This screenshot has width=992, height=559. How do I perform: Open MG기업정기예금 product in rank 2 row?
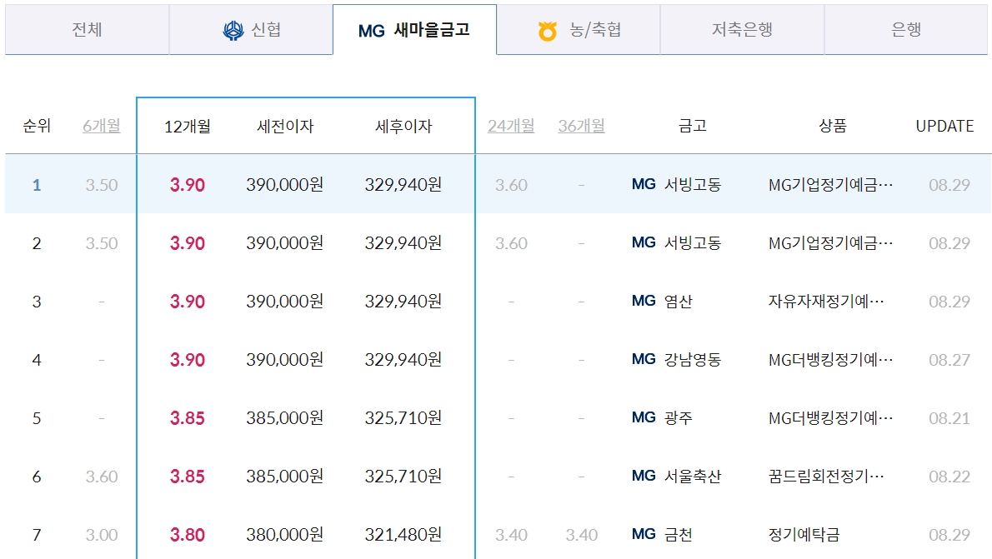(x=830, y=242)
